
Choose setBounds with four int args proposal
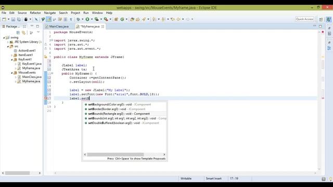(125, 118)
